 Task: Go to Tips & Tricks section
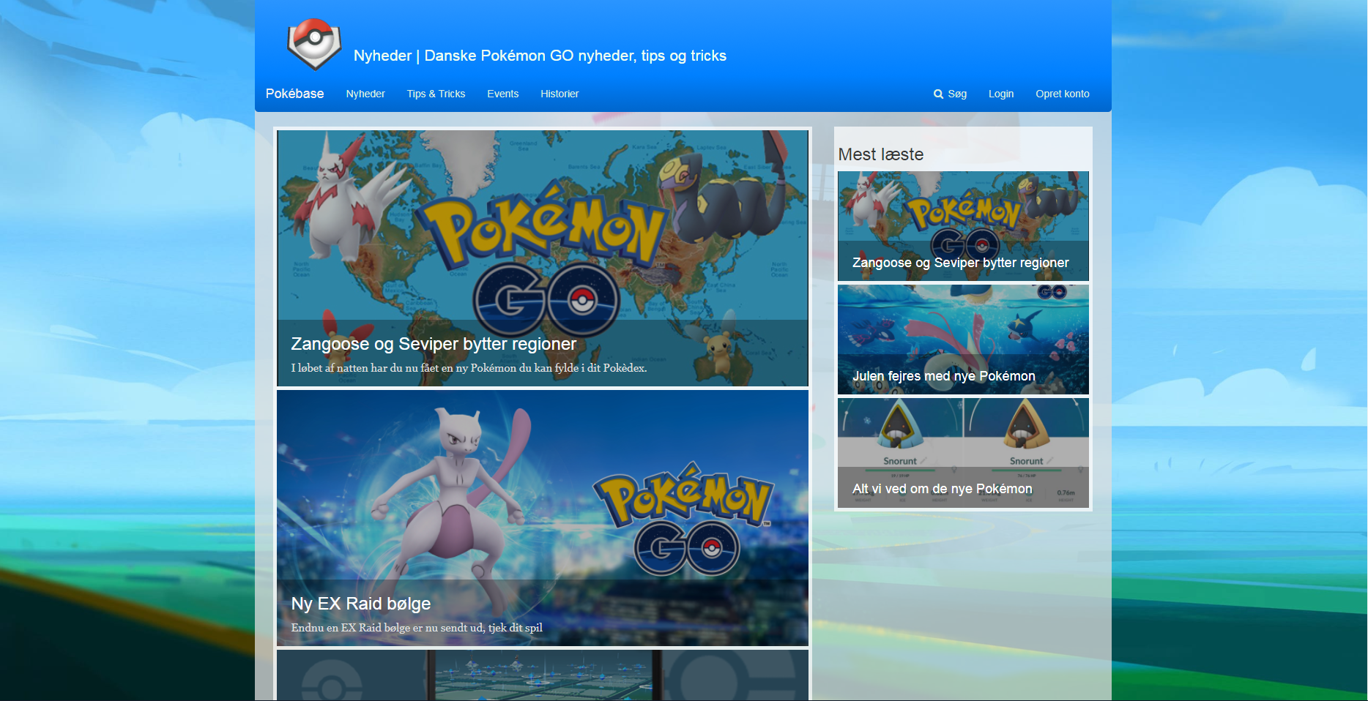(436, 94)
